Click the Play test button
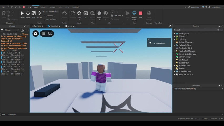The height and width of the screenshot is (126, 224). [x=128, y=14]
